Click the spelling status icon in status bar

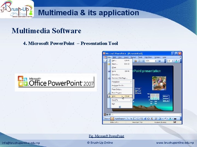pos(175,122)
